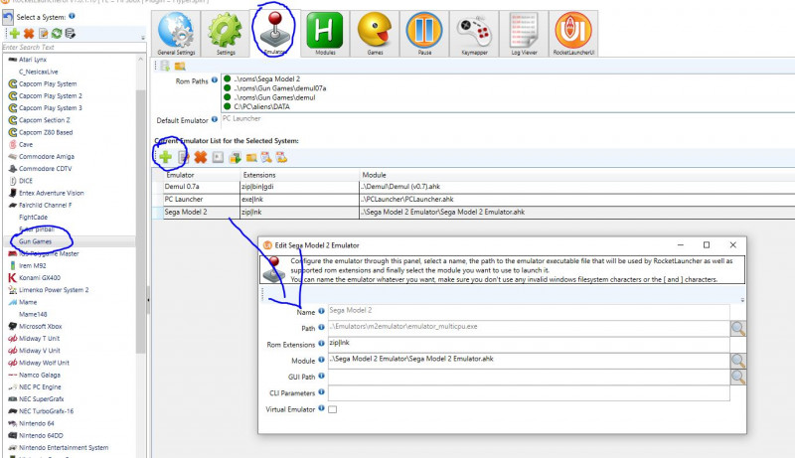Select the demul07a rom path entry
This screenshot has width=795, height=458.
(x=280, y=88)
